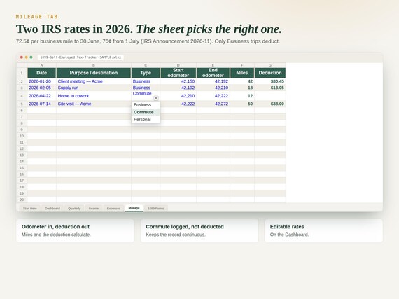
Task: Click the Miles cell showing 42
Action: click(242, 81)
